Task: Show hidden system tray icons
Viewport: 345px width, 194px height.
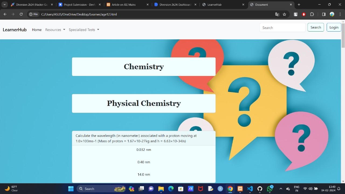Action: tap(281, 189)
